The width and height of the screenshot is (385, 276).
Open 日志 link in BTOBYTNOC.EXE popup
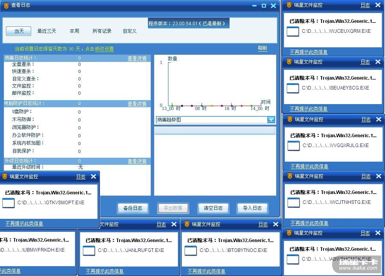(263, 224)
